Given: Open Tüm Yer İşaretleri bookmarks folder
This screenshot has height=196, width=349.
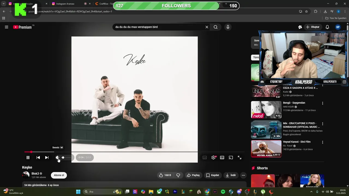Looking at the screenshot, I should click(x=336, y=18).
